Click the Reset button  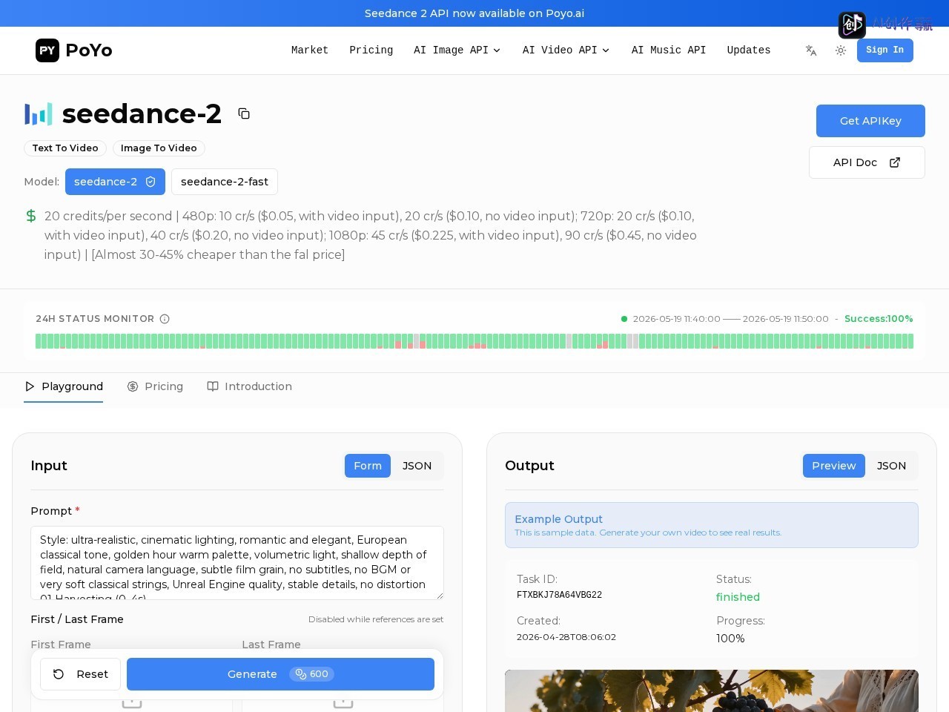pos(80,674)
